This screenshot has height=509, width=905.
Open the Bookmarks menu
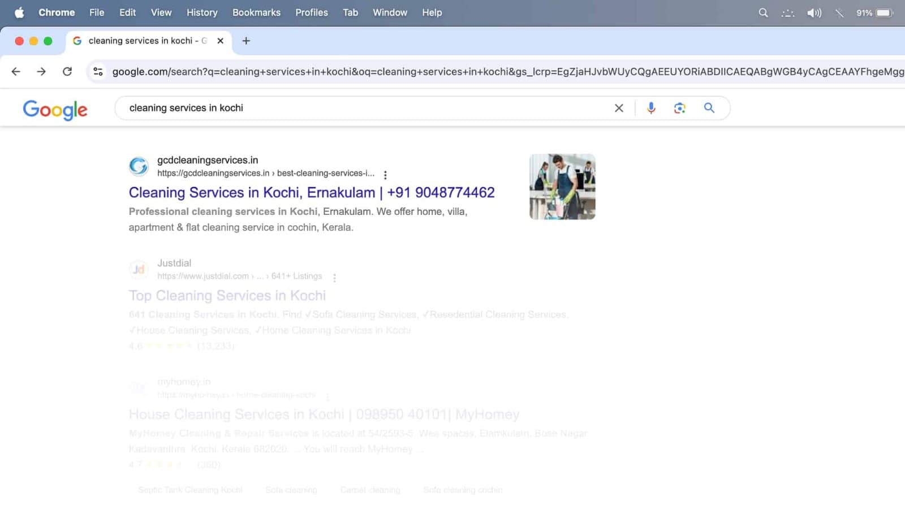(x=256, y=12)
